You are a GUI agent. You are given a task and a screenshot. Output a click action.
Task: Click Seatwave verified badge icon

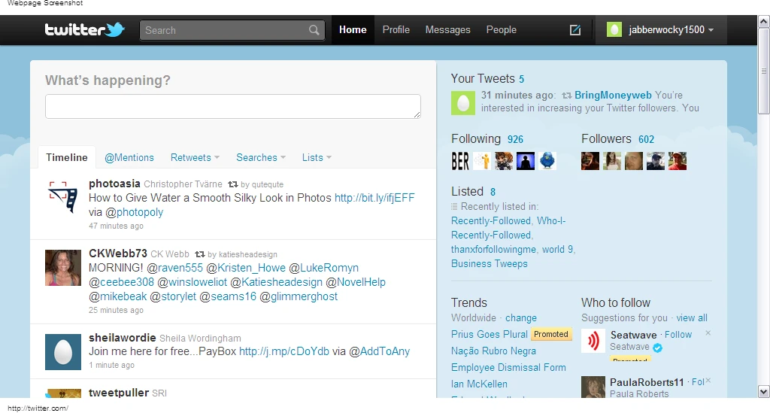657,348
